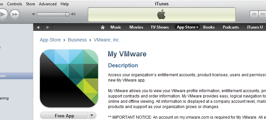
Task: Click the max volume speaker icon
Action: coord(73,14)
